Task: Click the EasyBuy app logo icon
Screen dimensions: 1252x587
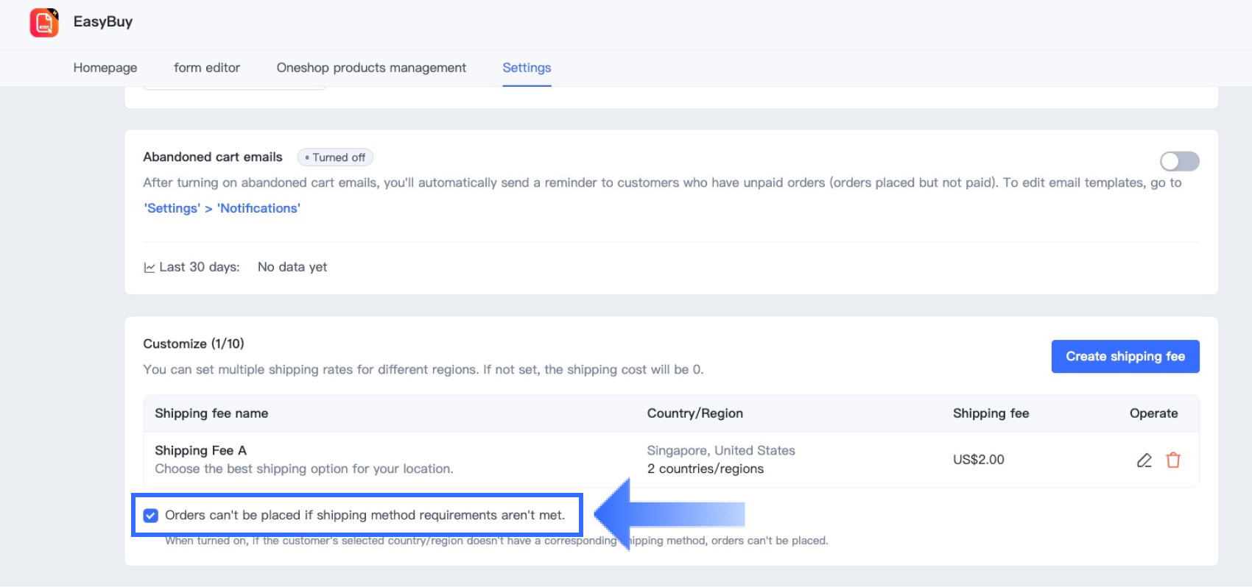Action: [44, 22]
